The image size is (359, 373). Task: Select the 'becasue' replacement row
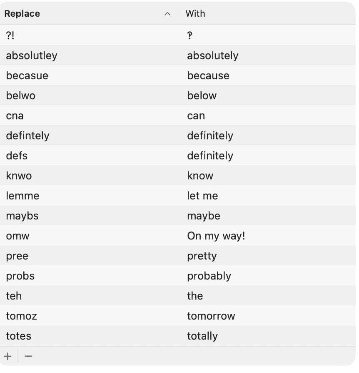(83, 75)
